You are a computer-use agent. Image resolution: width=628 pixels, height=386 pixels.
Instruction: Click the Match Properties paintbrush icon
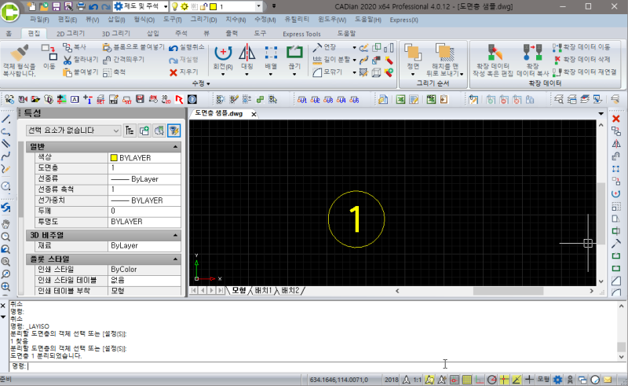click(x=18, y=53)
